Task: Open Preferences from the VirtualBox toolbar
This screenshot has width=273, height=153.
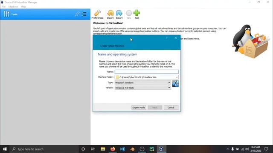Action: click(97, 14)
